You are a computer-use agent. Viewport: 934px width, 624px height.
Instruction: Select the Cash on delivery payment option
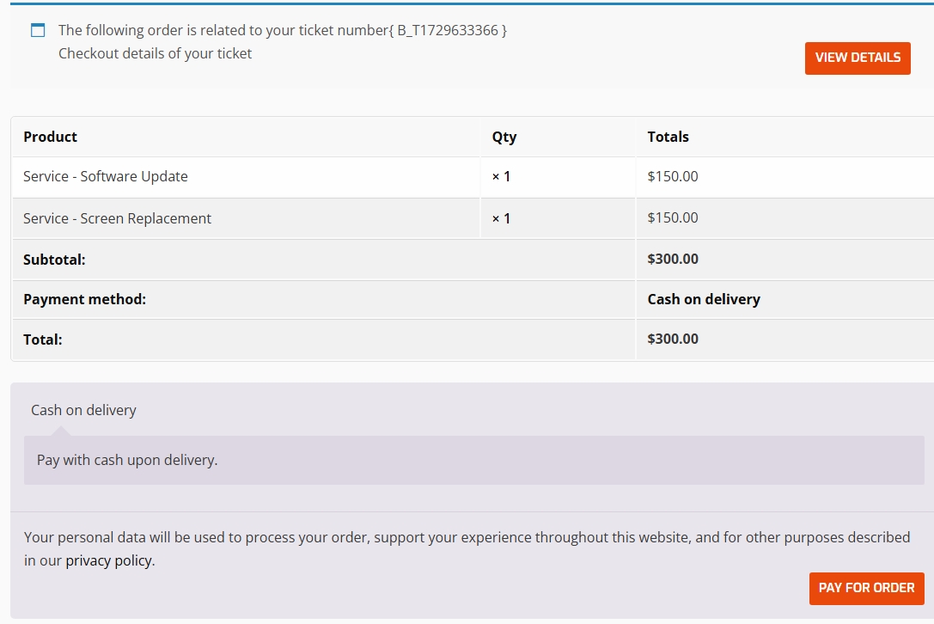coord(83,410)
